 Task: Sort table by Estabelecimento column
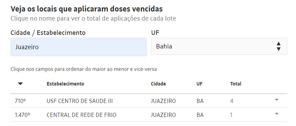pyautogui.click(x=65, y=84)
